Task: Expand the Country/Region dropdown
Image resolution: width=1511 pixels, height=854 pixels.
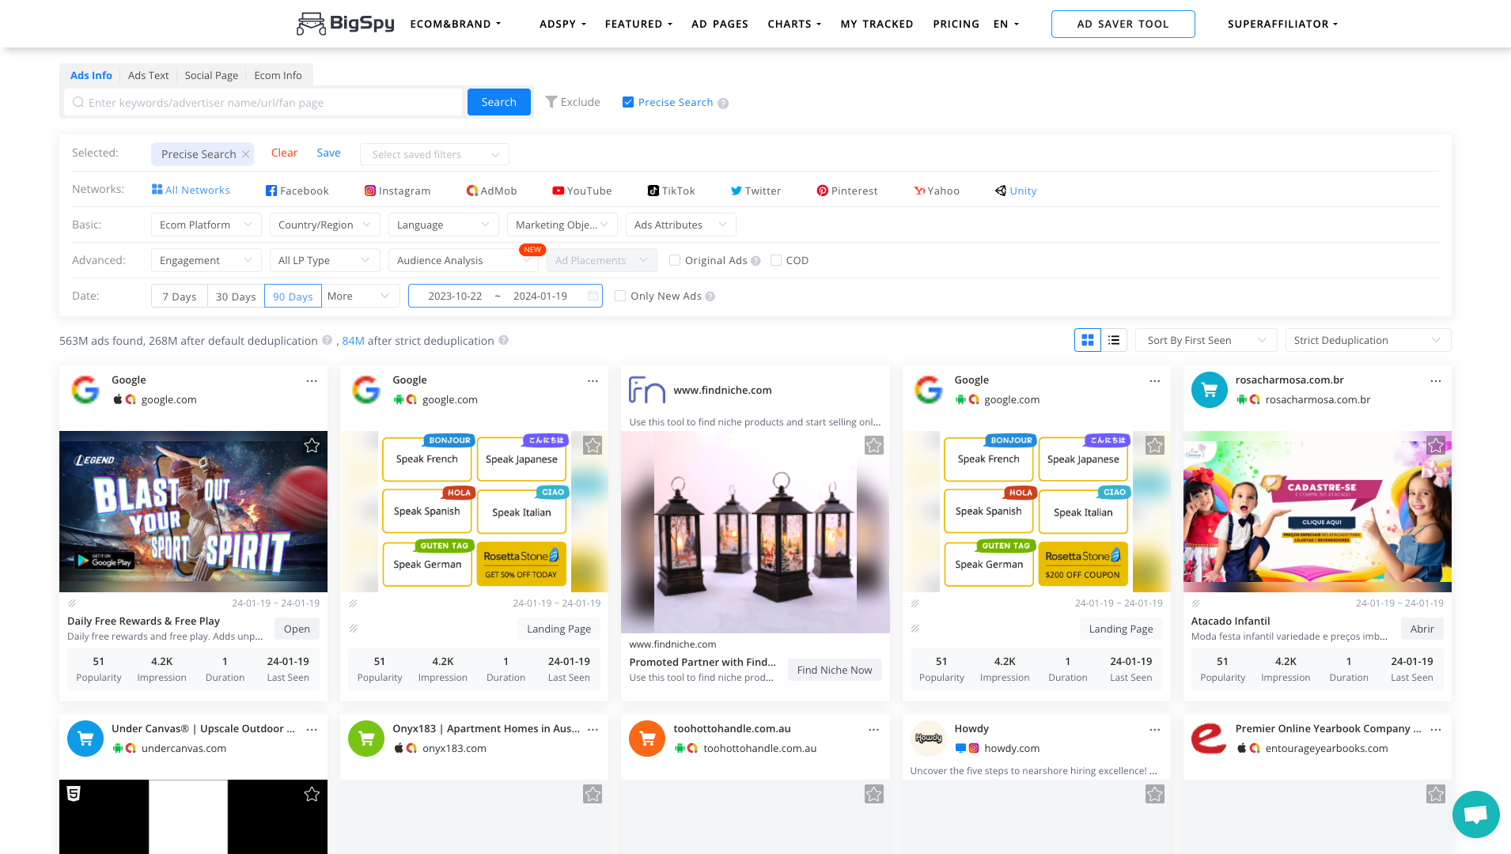Action: point(324,225)
